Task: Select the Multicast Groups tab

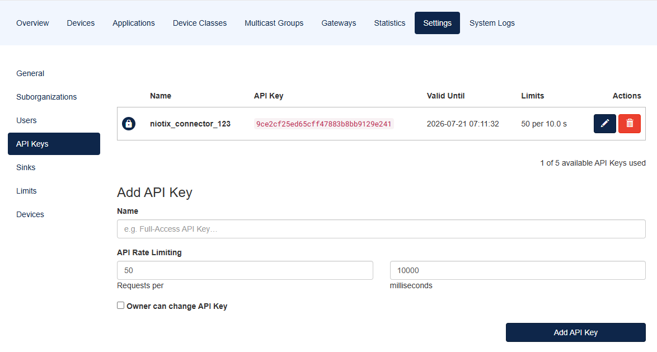Action: coord(274,23)
